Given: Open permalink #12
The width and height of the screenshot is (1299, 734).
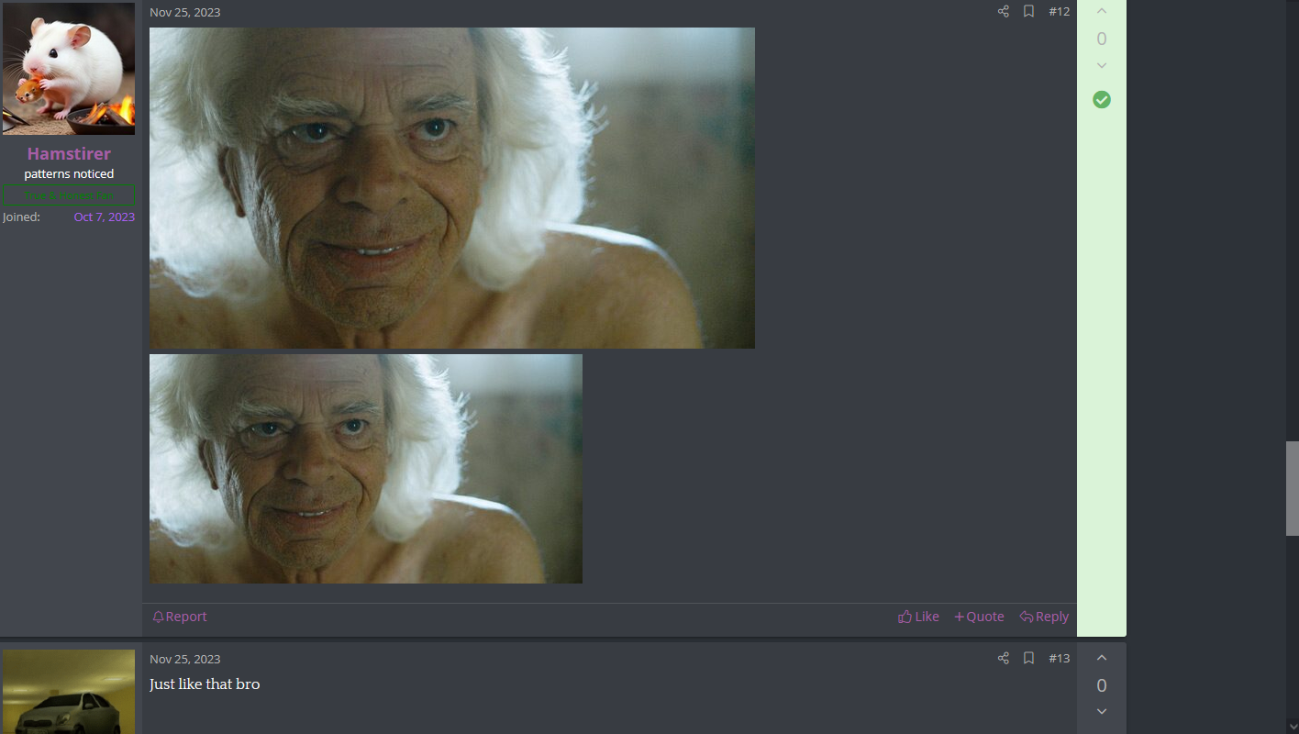Looking at the screenshot, I should coord(1059,12).
